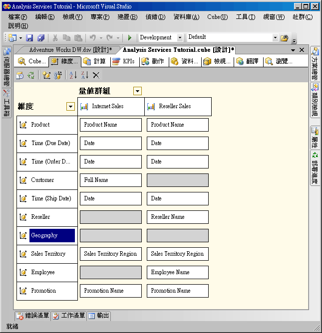Select Full Name cell for Customer
Image resolution: width=322 pixels, height=333 pixels.
pos(111,180)
